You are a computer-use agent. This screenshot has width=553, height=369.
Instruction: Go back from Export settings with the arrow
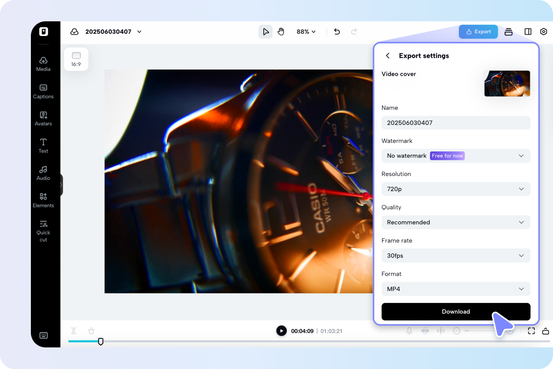click(x=388, y=55)
